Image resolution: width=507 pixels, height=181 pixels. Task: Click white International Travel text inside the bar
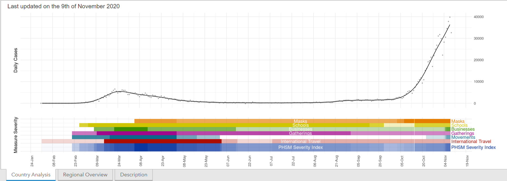pos(300,141)
